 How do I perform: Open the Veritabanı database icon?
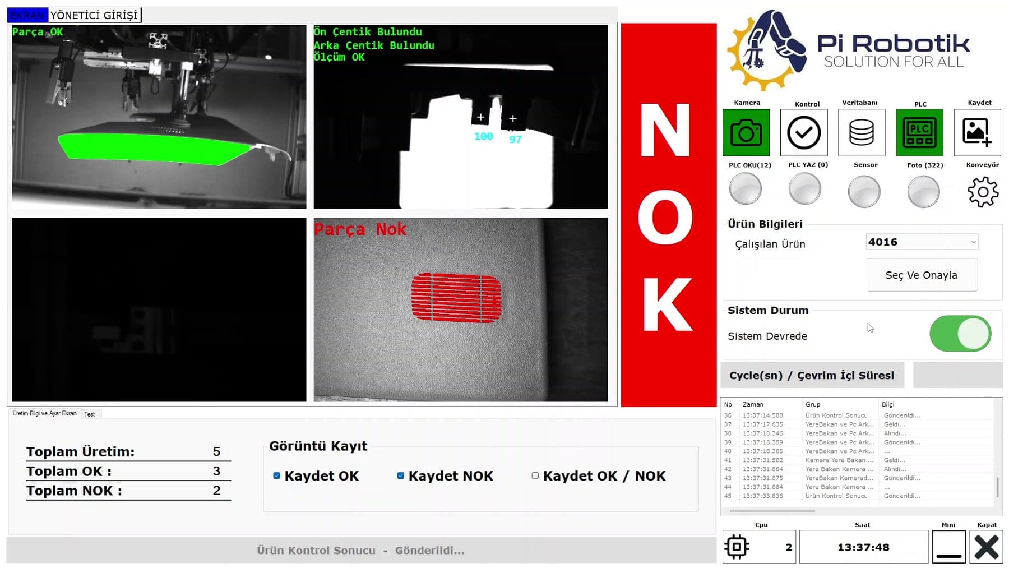(x=862, y=133)
